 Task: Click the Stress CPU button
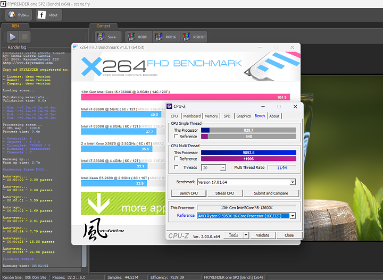coord(224,193)
